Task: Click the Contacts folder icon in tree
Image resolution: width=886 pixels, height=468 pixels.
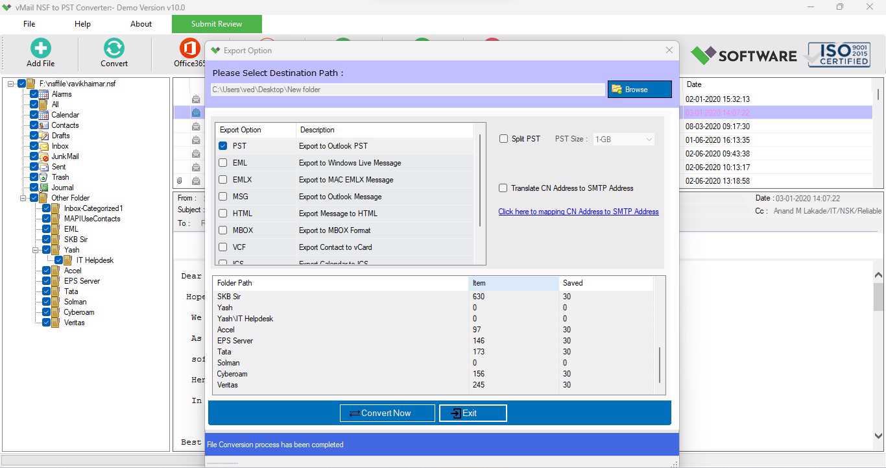Action: (43, 125)
